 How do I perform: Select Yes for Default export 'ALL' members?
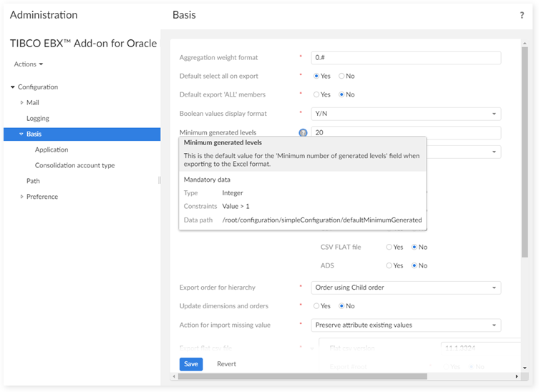click(317, 94)
